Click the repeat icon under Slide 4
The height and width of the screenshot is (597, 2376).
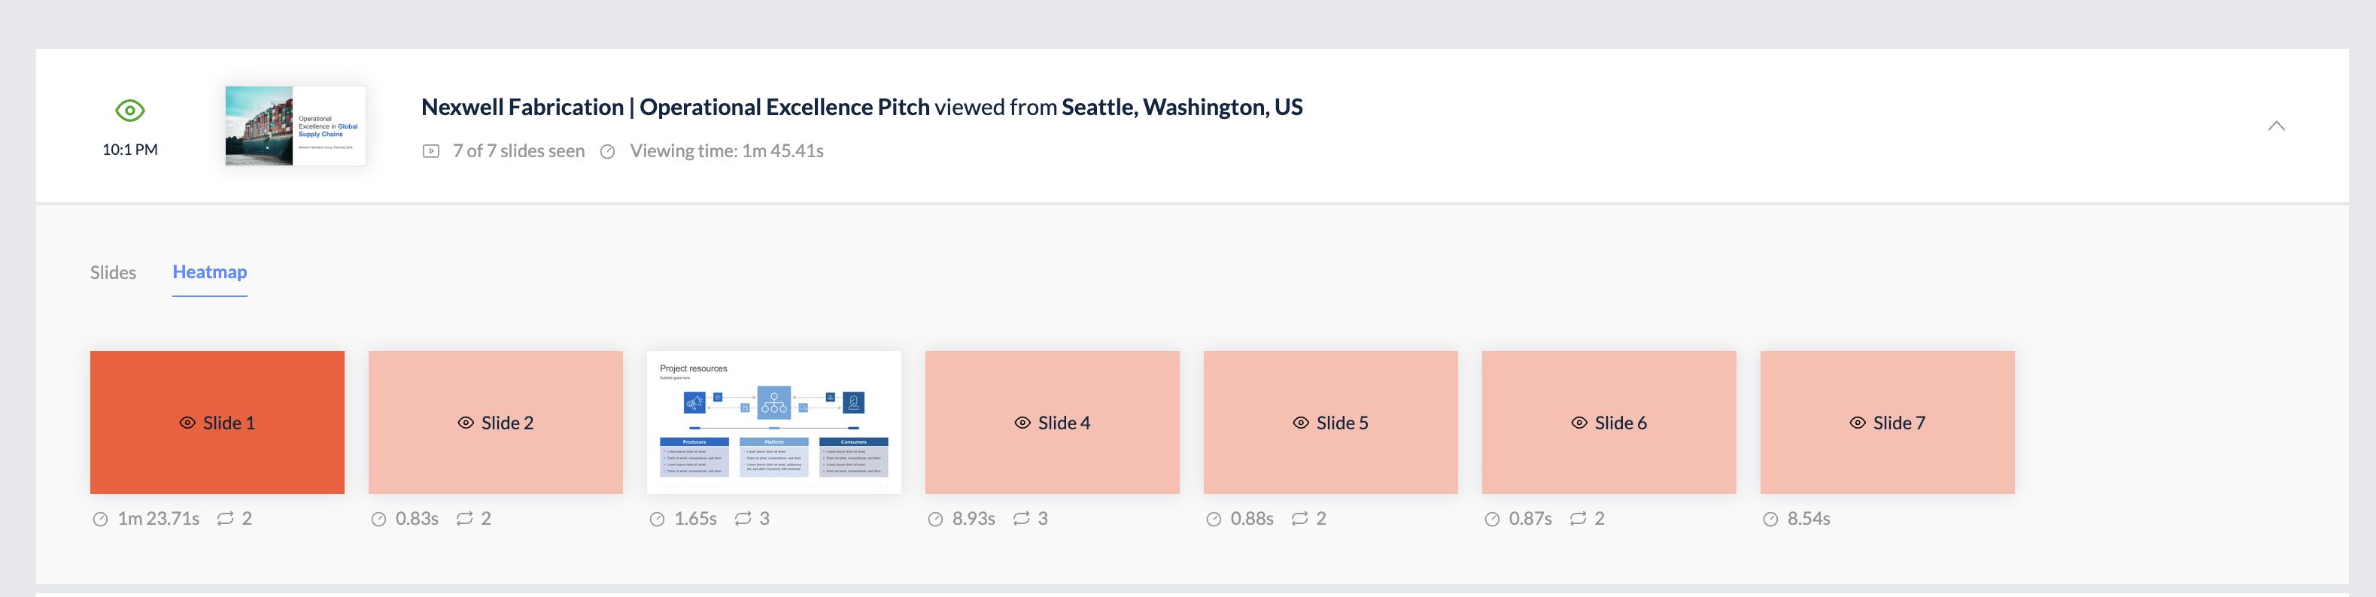coord(1021,519)
